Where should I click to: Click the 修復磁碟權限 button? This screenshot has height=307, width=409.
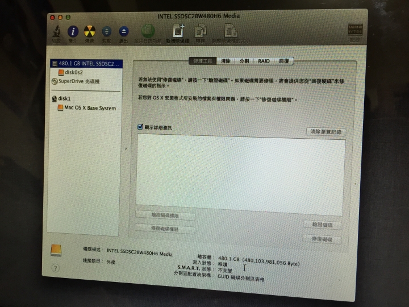pos(165,229)
